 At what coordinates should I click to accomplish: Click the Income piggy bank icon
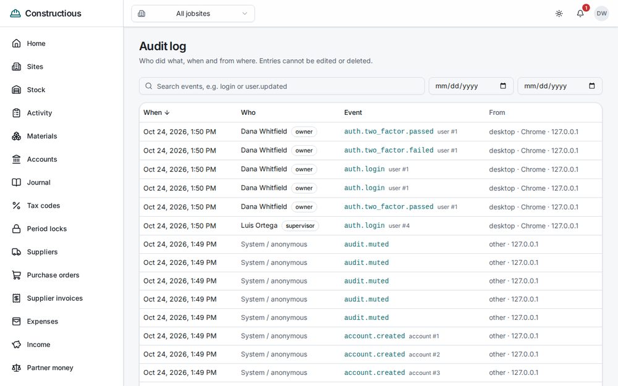16,345
